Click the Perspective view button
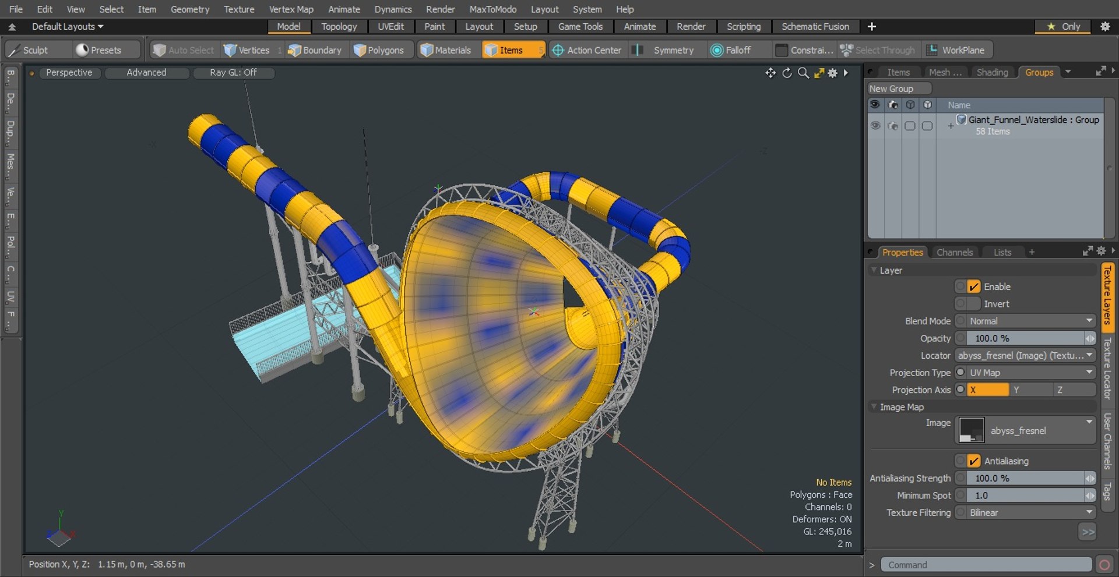 point(69,72)
